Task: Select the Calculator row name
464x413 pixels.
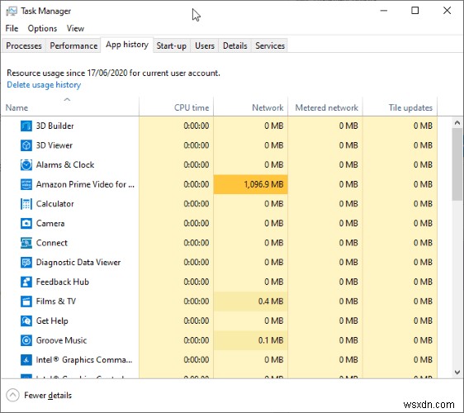Action: 54,204
